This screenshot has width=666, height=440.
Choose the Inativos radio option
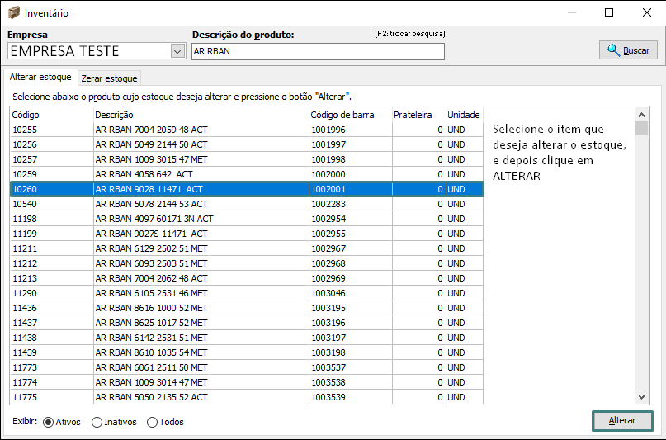pyautogui.click(x=97, y=422)
